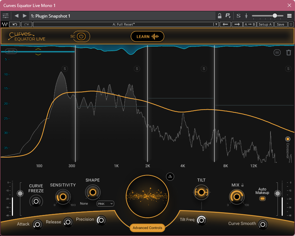Close the Curves Equator Live window
The width and height of the screenshot is (295, 236).
point(289,5)
